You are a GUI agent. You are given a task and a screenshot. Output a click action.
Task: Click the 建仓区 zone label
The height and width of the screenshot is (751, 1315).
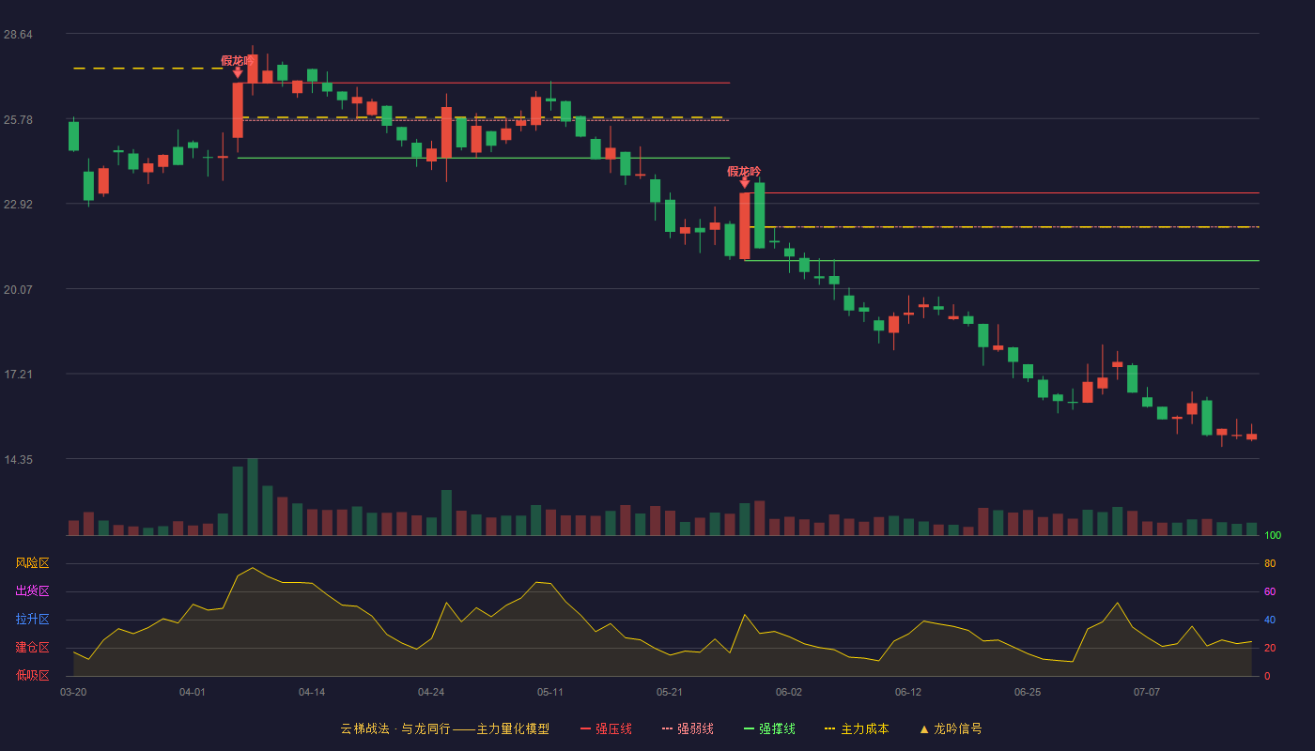click(x=32, y=648)
